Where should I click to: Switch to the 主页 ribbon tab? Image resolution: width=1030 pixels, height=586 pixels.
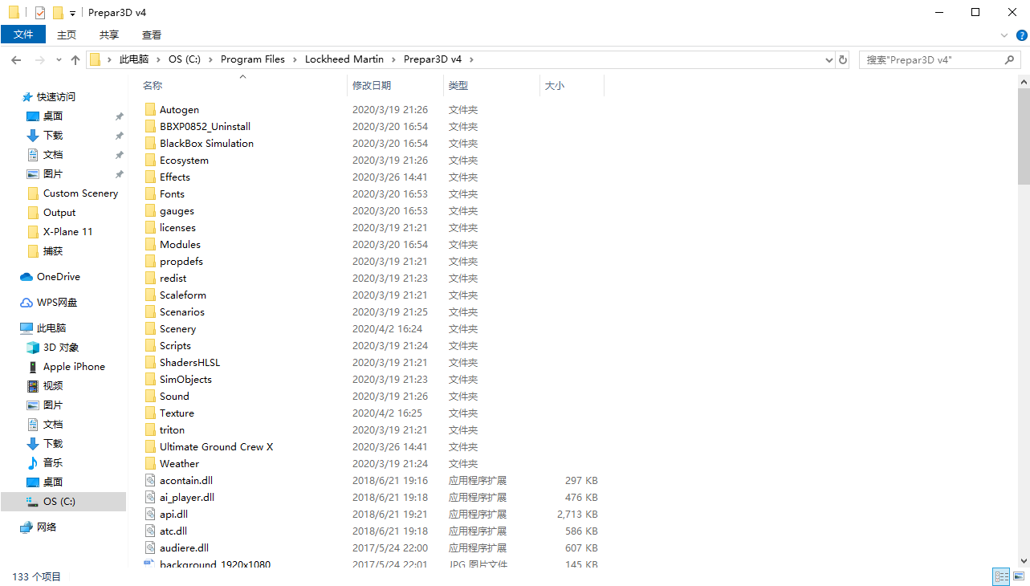67,35
